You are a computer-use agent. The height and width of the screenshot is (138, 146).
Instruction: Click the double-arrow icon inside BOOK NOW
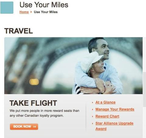35,127
